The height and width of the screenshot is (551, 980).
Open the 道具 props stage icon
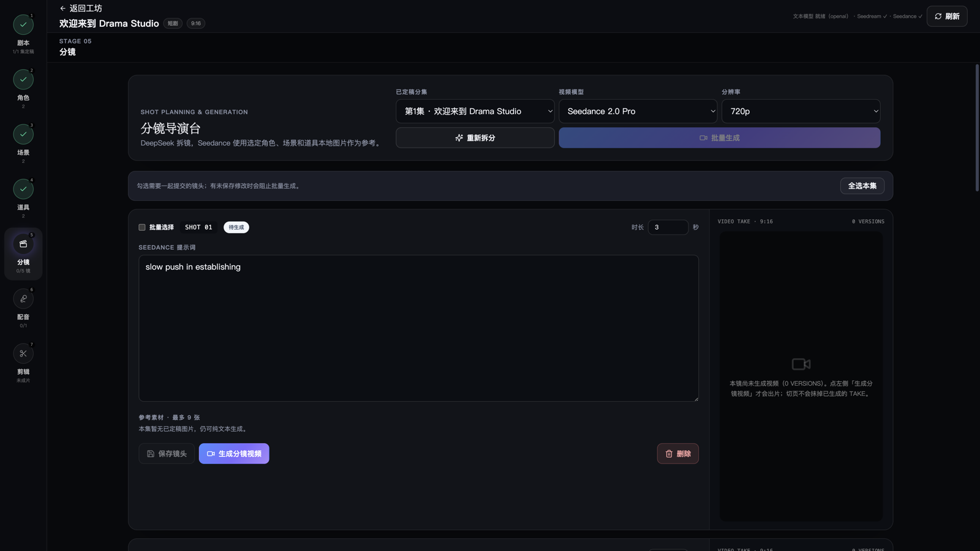click(x=23, y=189)
